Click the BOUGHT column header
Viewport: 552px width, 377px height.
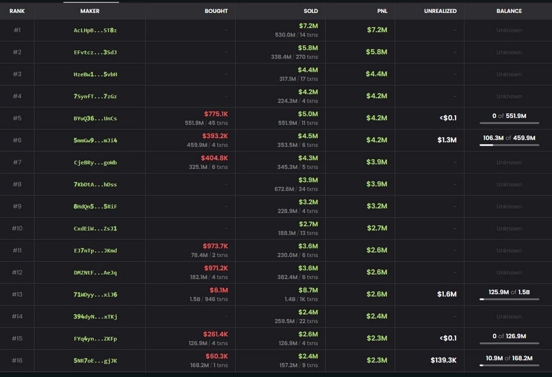(216, 11)
